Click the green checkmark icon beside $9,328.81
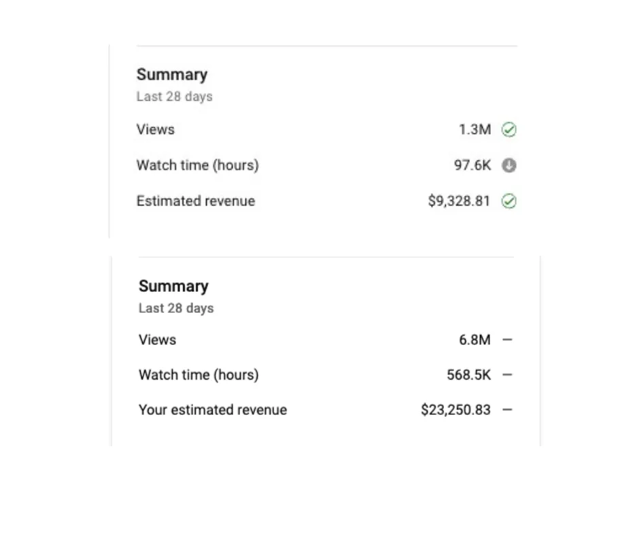Viewport: 639px width, 536px height. [x=508, y=201]
